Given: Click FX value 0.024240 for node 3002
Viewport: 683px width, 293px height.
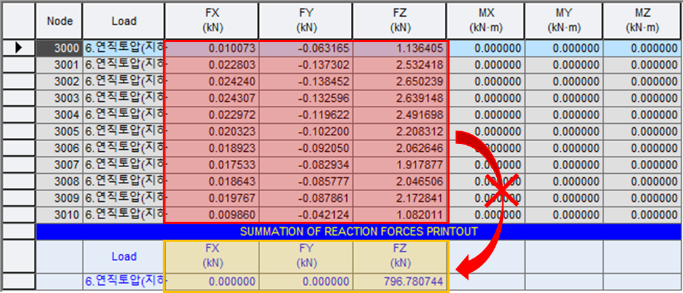Looking at the screenshot, I should [x=211, y=81].
